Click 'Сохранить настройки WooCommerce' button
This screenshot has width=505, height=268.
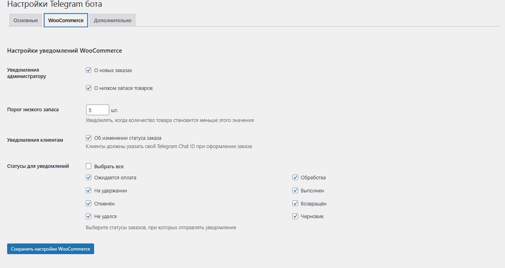click(50, 249)
